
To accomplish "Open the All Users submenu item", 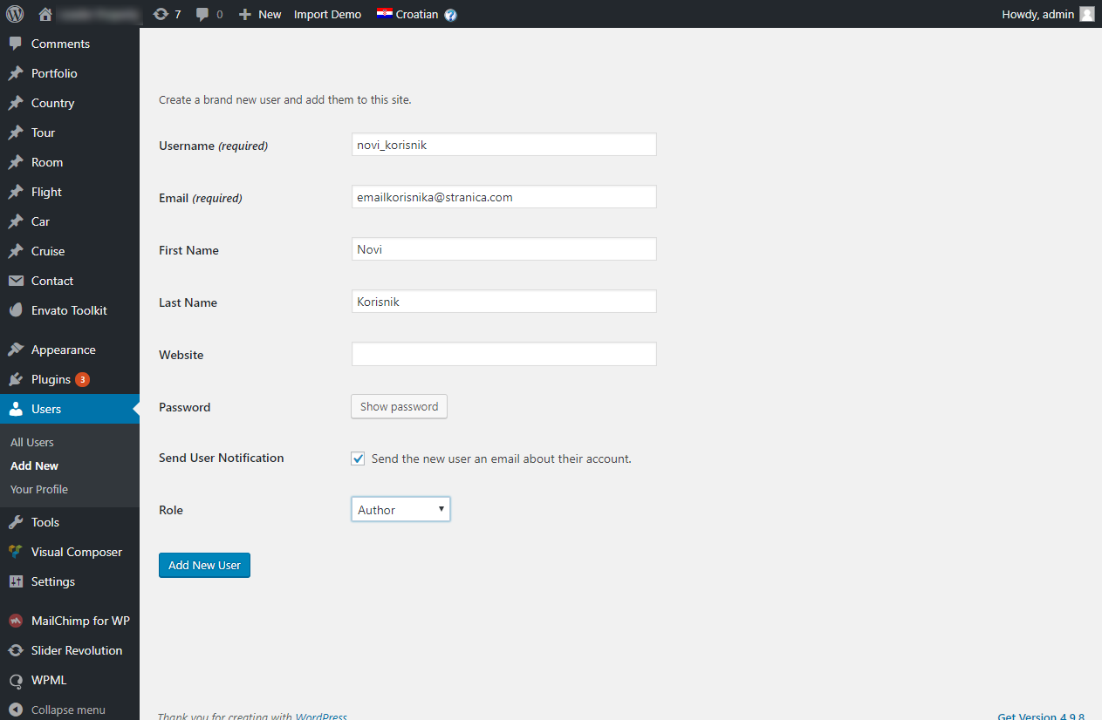I will tap(32, 442).
